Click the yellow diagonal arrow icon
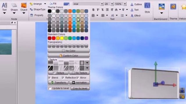This screenshot has height=104, width=186. [182, 96]
